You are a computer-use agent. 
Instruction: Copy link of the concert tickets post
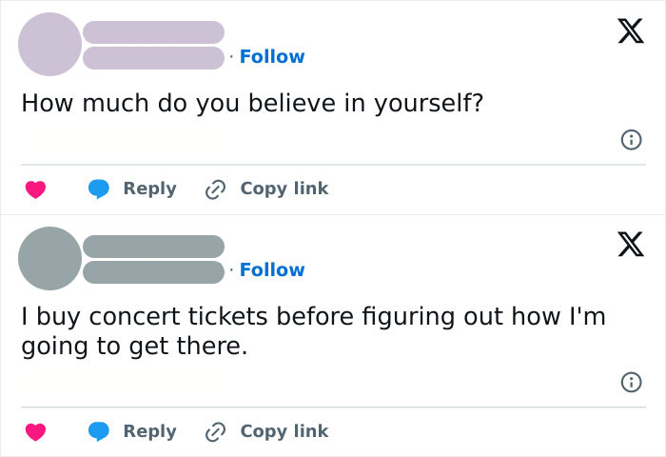[x=267, y=431]
